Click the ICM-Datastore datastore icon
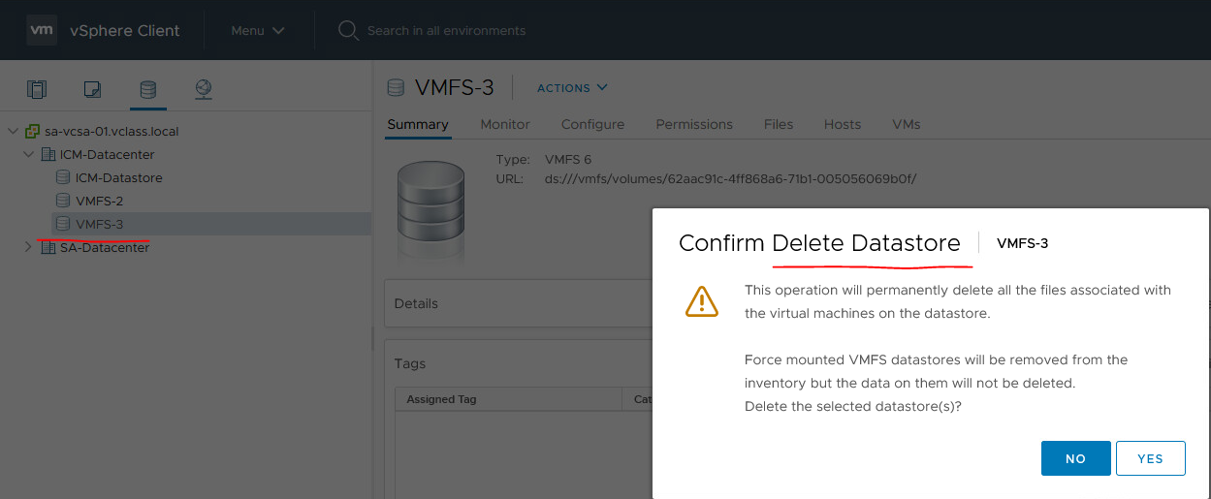This screenshot has height=499, width=1211. [63, 177]
